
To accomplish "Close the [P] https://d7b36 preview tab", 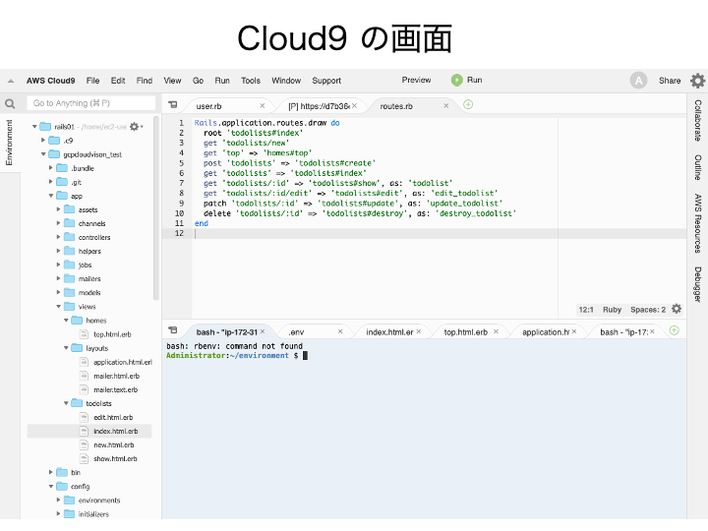I will click(x=354, y=105).
